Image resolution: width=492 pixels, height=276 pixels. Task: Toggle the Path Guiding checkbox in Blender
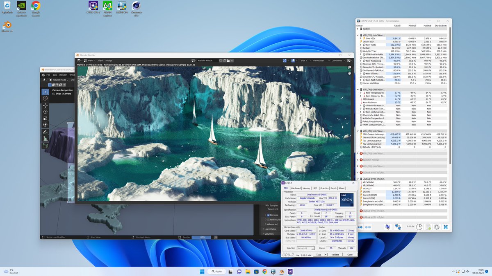click(x=268, y=220)
